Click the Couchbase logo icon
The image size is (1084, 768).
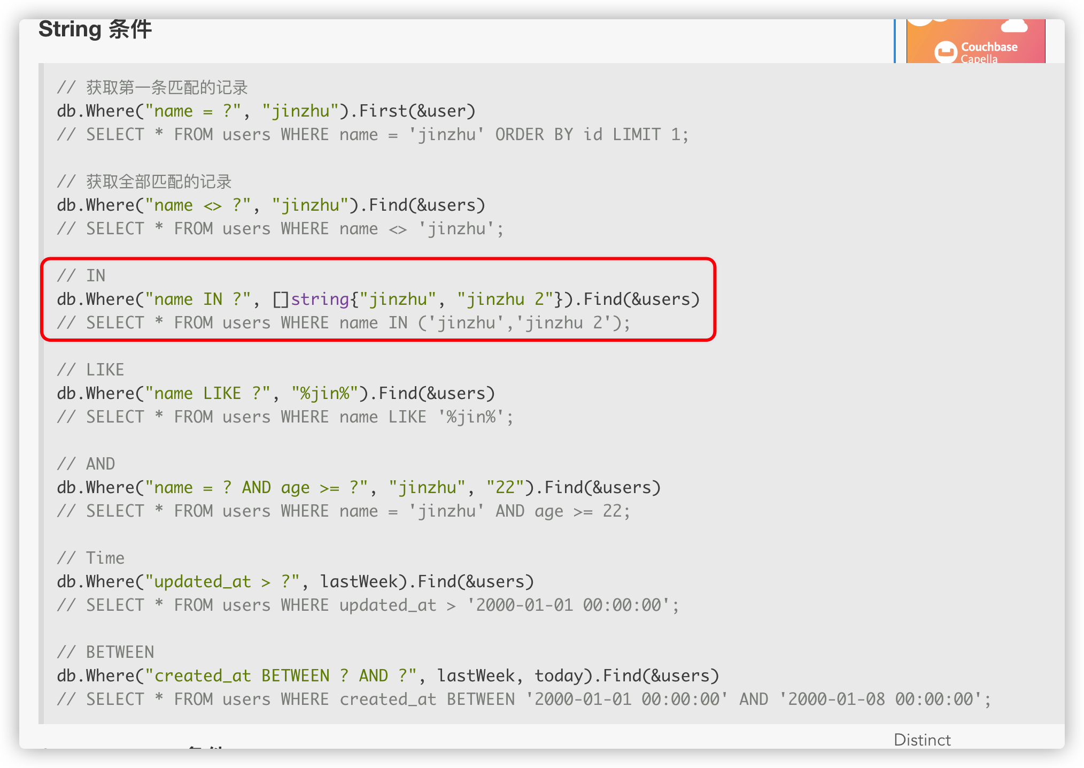coord(946,52)
